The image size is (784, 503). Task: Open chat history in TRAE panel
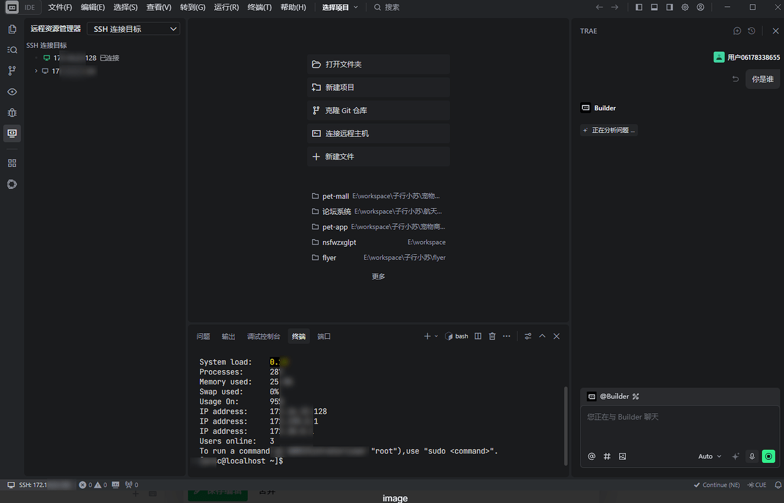coord(752,31)
